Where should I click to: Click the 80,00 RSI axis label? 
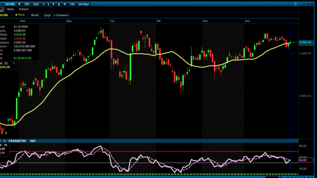pyautogui.click(x=303, y=146)
